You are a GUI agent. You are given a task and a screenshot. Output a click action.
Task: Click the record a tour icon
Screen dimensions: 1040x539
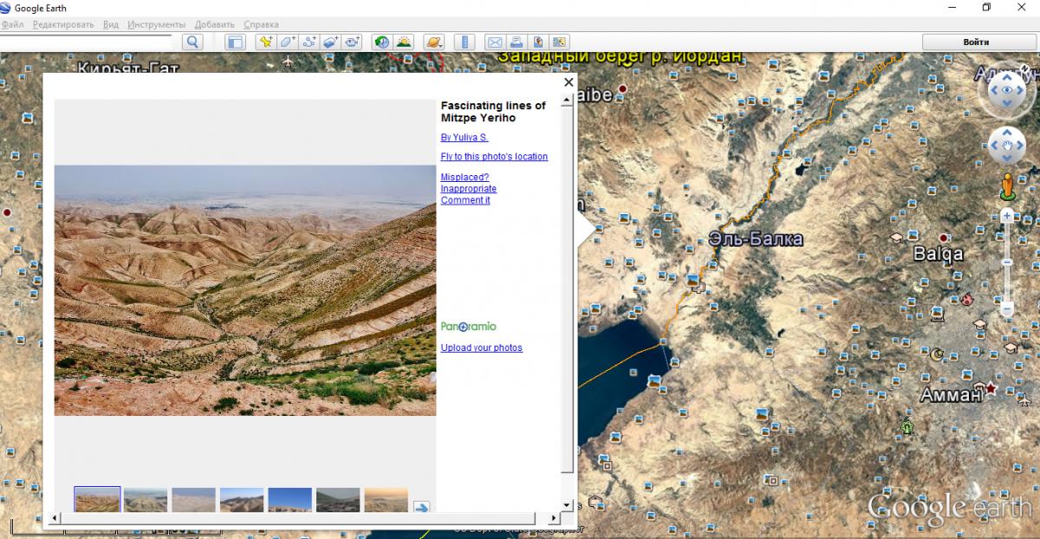pyautogui.click(x=353, y=42)
